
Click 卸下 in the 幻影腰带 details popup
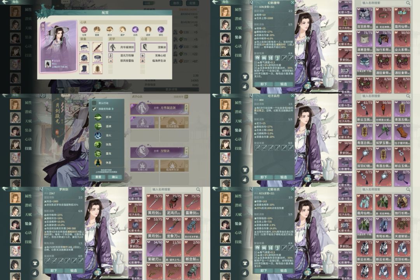point(264,84)
